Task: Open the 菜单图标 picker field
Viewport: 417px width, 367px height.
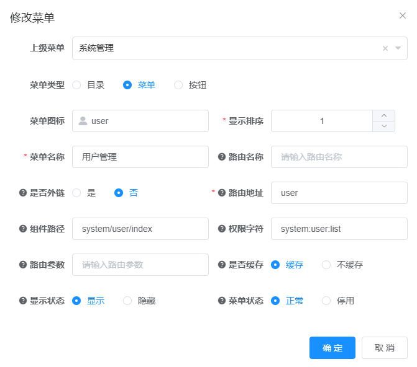Action: pos(140,121)
